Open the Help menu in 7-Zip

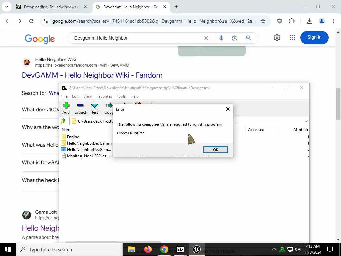pos(134,96)
